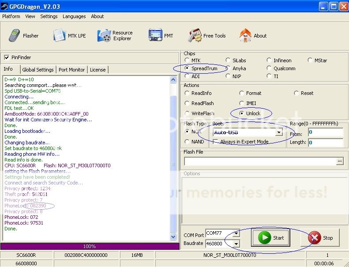349x267 pixels.
Task: Switch to the Global Settings tab
Action: (x=38, y=70)
